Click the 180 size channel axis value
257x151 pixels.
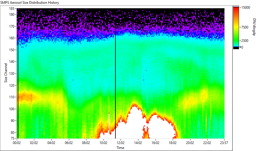12,15
